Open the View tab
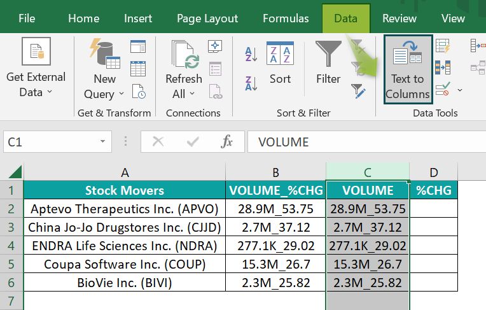Image resolution: width=486 pixels, height=310 pixels. (453, 18)
